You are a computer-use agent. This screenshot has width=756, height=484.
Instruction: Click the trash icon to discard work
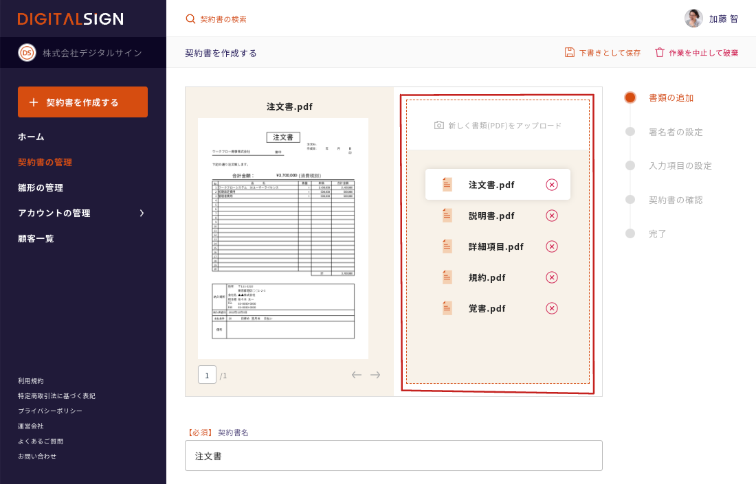(x=659, y=52)
